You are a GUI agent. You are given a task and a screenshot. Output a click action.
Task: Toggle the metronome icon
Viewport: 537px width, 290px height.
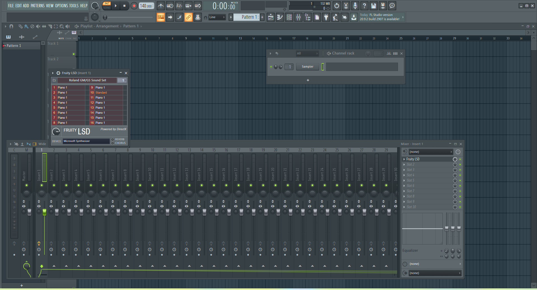tap(161, 6)
